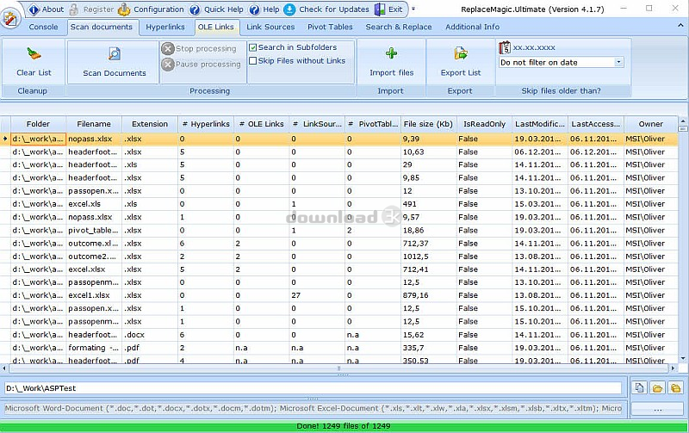Click the ellipsis button beside file type filter
The height and width of the screenshot is (433, 689).
(656, 408)
